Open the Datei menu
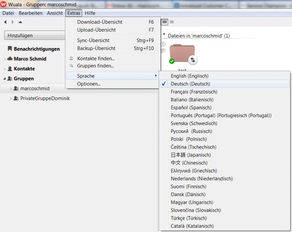This screenshot has width=292, height=232. pos(8,13)
